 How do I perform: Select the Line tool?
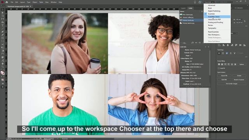[3, 28]
